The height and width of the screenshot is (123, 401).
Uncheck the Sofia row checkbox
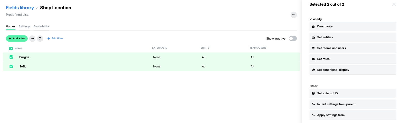11,66
